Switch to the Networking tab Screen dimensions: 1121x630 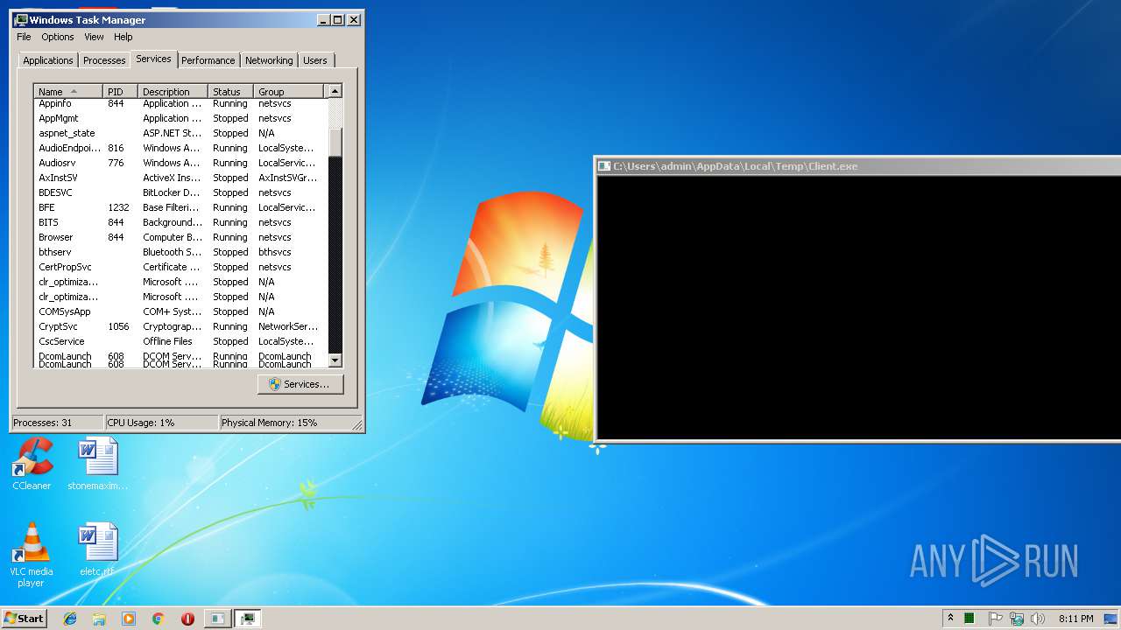(x=269, y=60)
